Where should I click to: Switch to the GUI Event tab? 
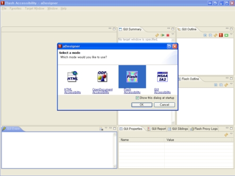click(11, 129)
